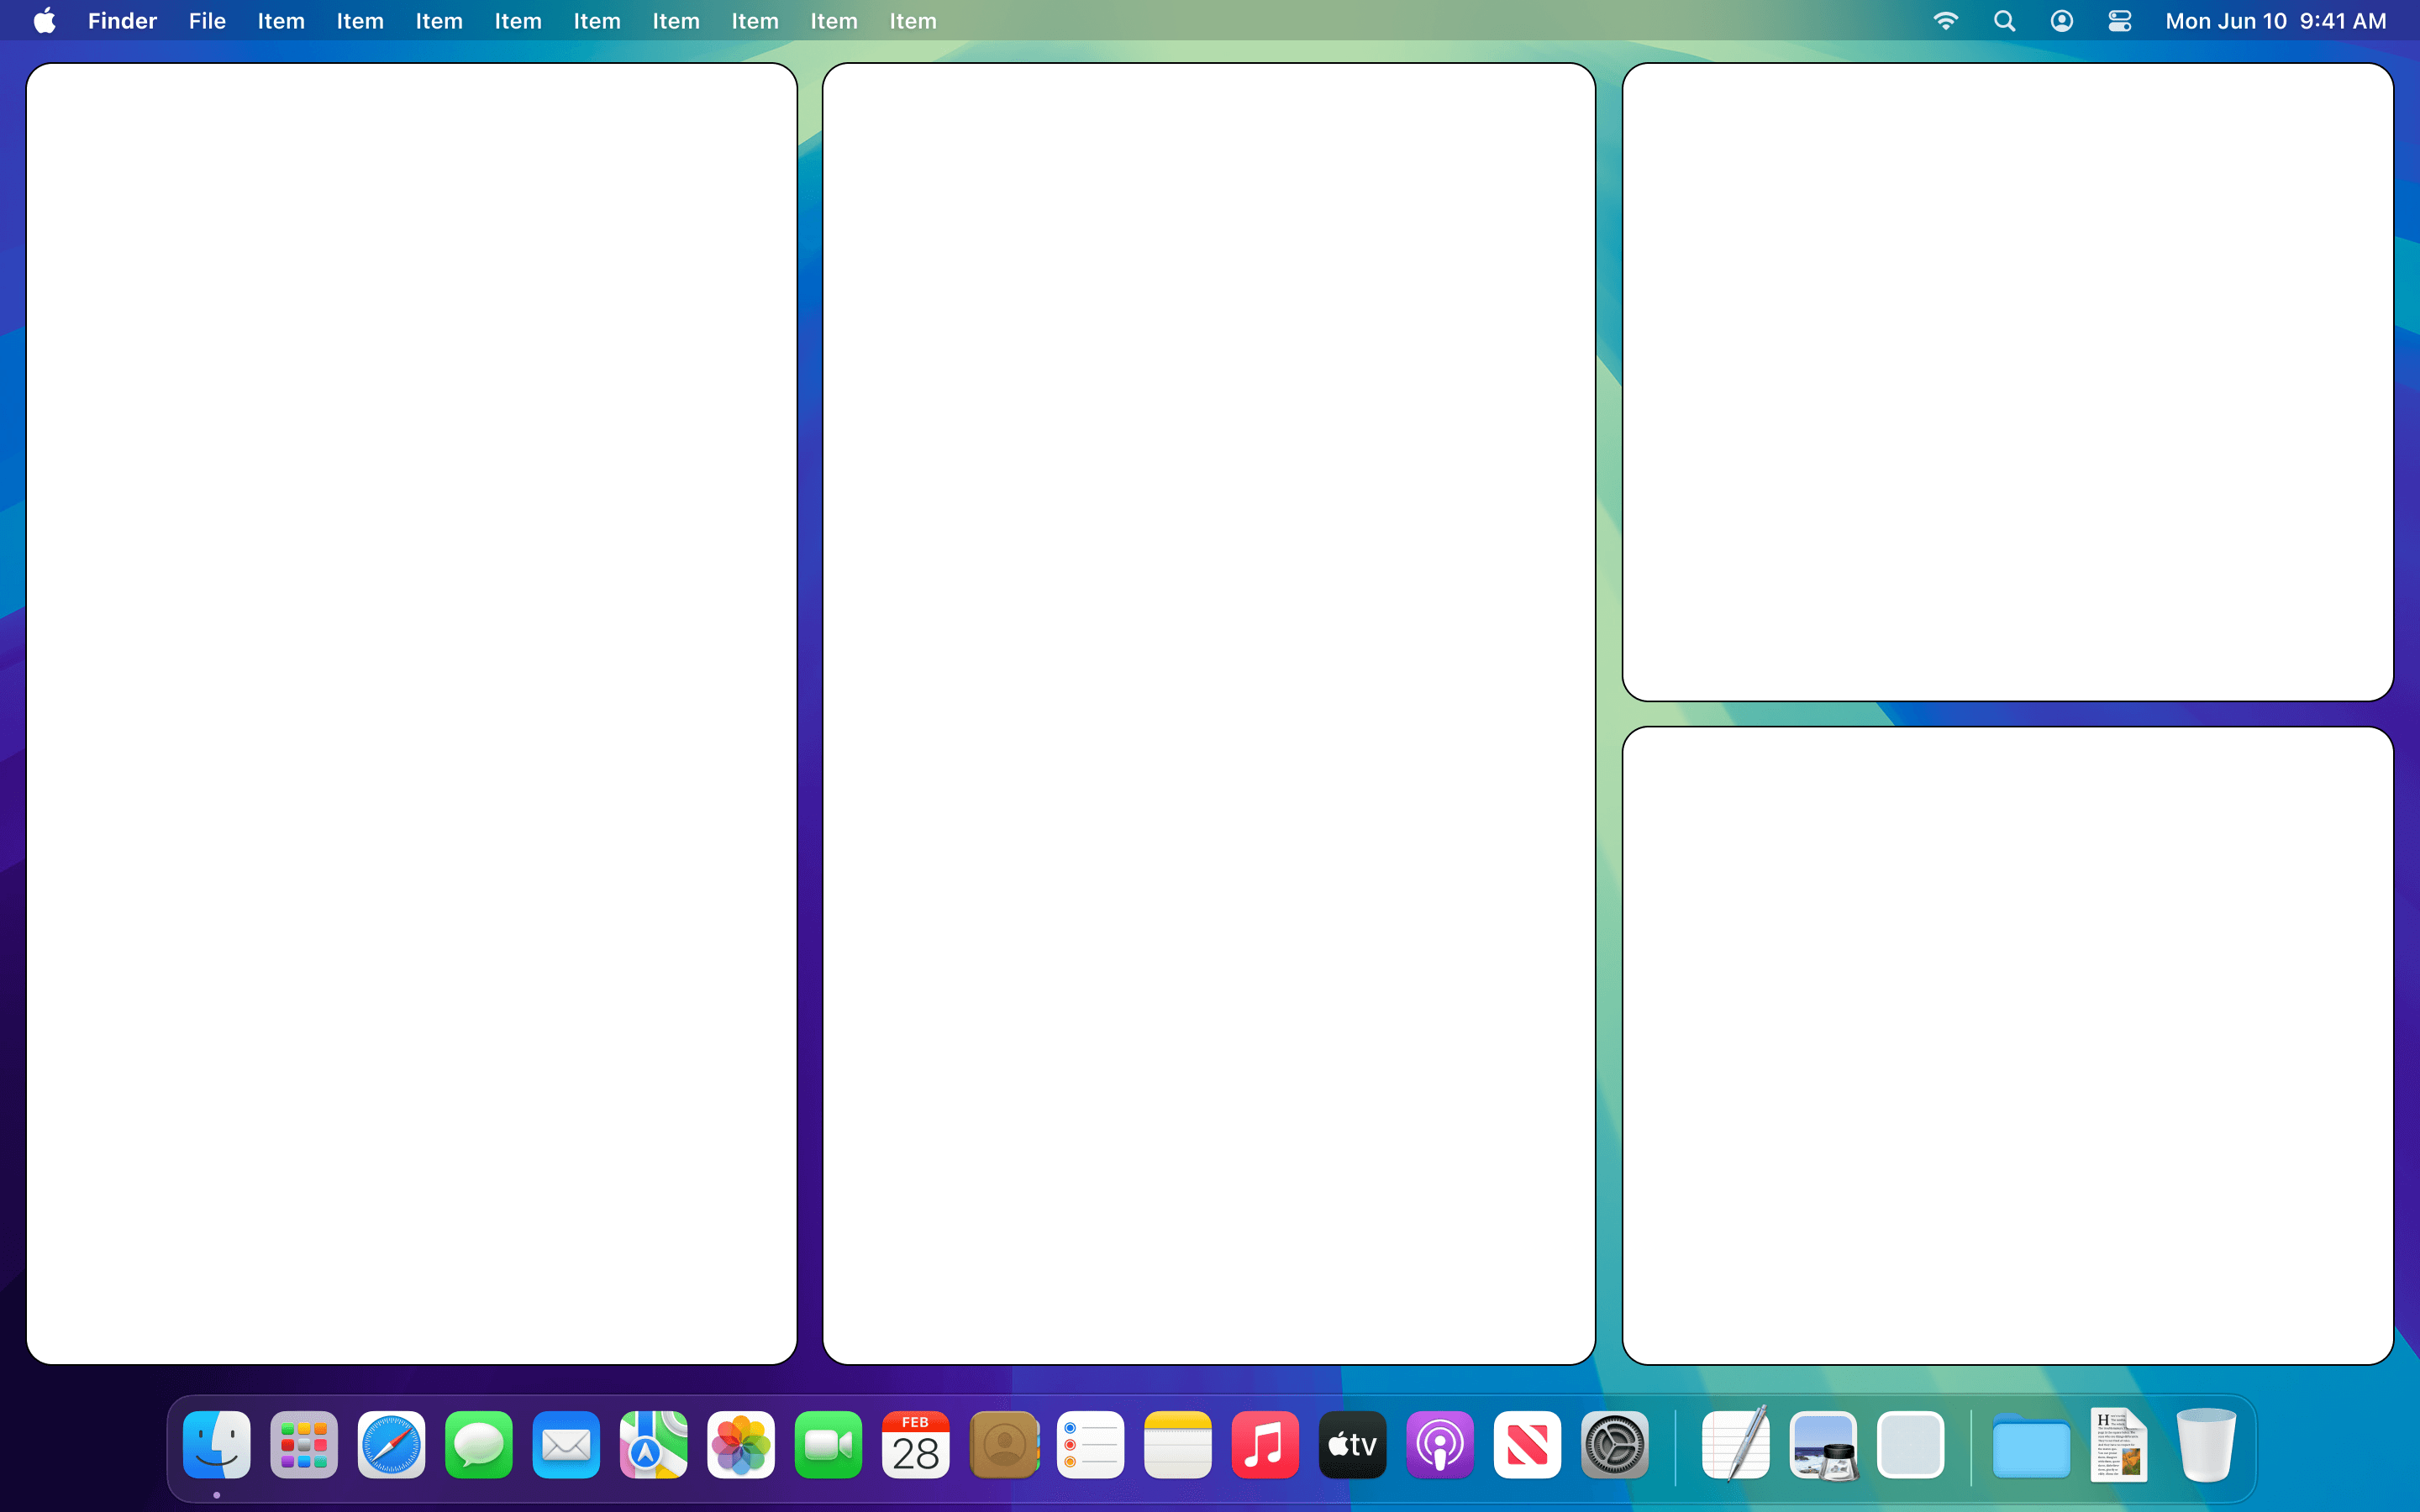Start FaceTime from the Dock
This screenshot has width=2420, height=1512.
click(x=828, y=1444)
